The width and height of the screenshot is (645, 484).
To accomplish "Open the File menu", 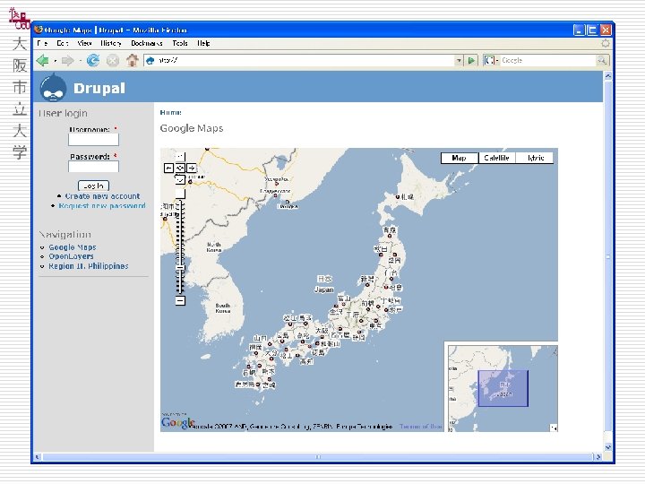I will (42, 43).
